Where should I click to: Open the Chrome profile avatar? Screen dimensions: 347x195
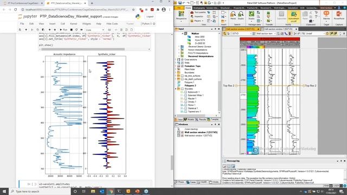(x=164, y=10)
